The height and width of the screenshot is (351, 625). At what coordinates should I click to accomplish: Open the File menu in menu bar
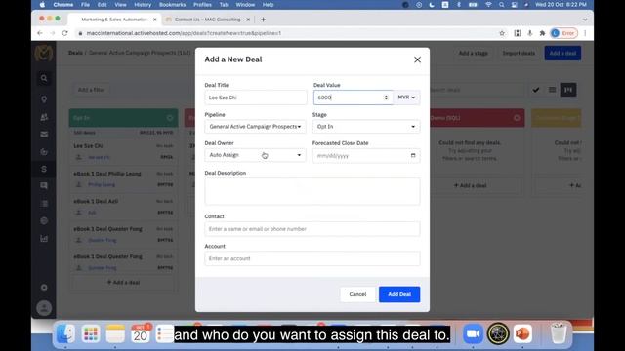coord(85,5)
